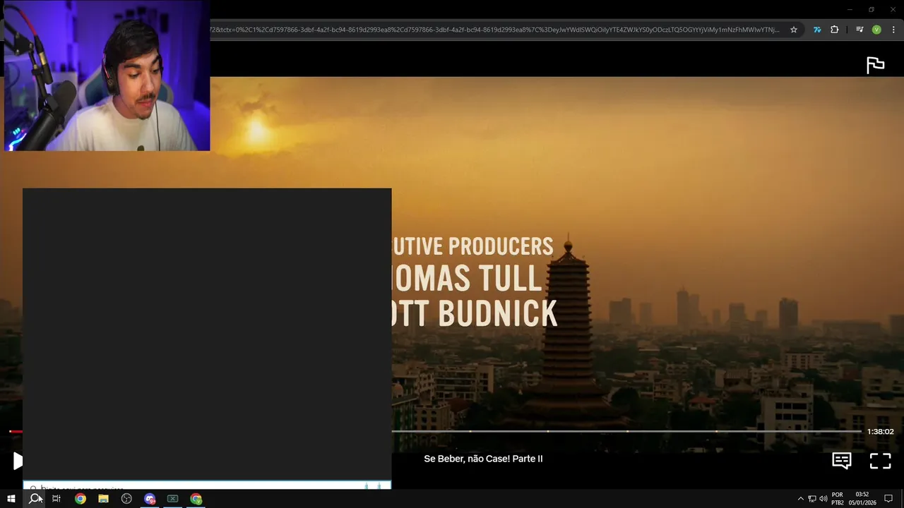Click the taskbar search magnifier icon
This screenshot has width=904, height=508.
pos(34,499)
